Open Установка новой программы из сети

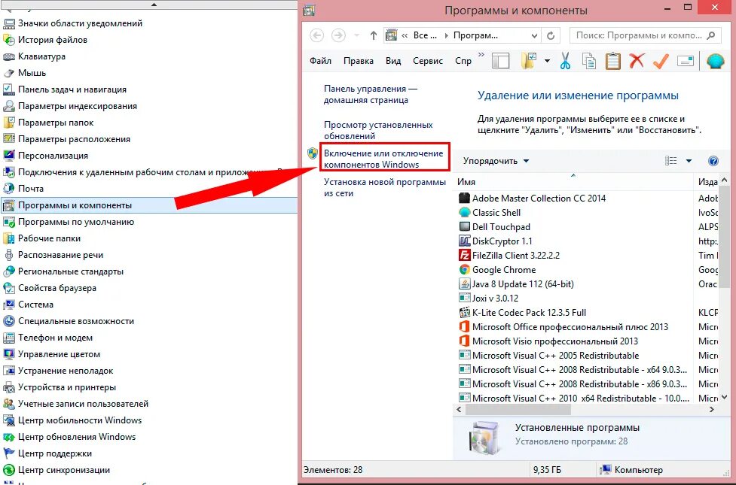click(x=385, y=187)
